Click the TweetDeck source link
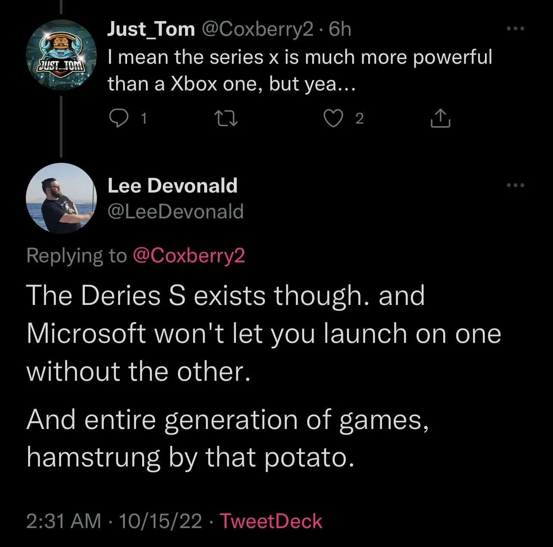 pos(271,521)
